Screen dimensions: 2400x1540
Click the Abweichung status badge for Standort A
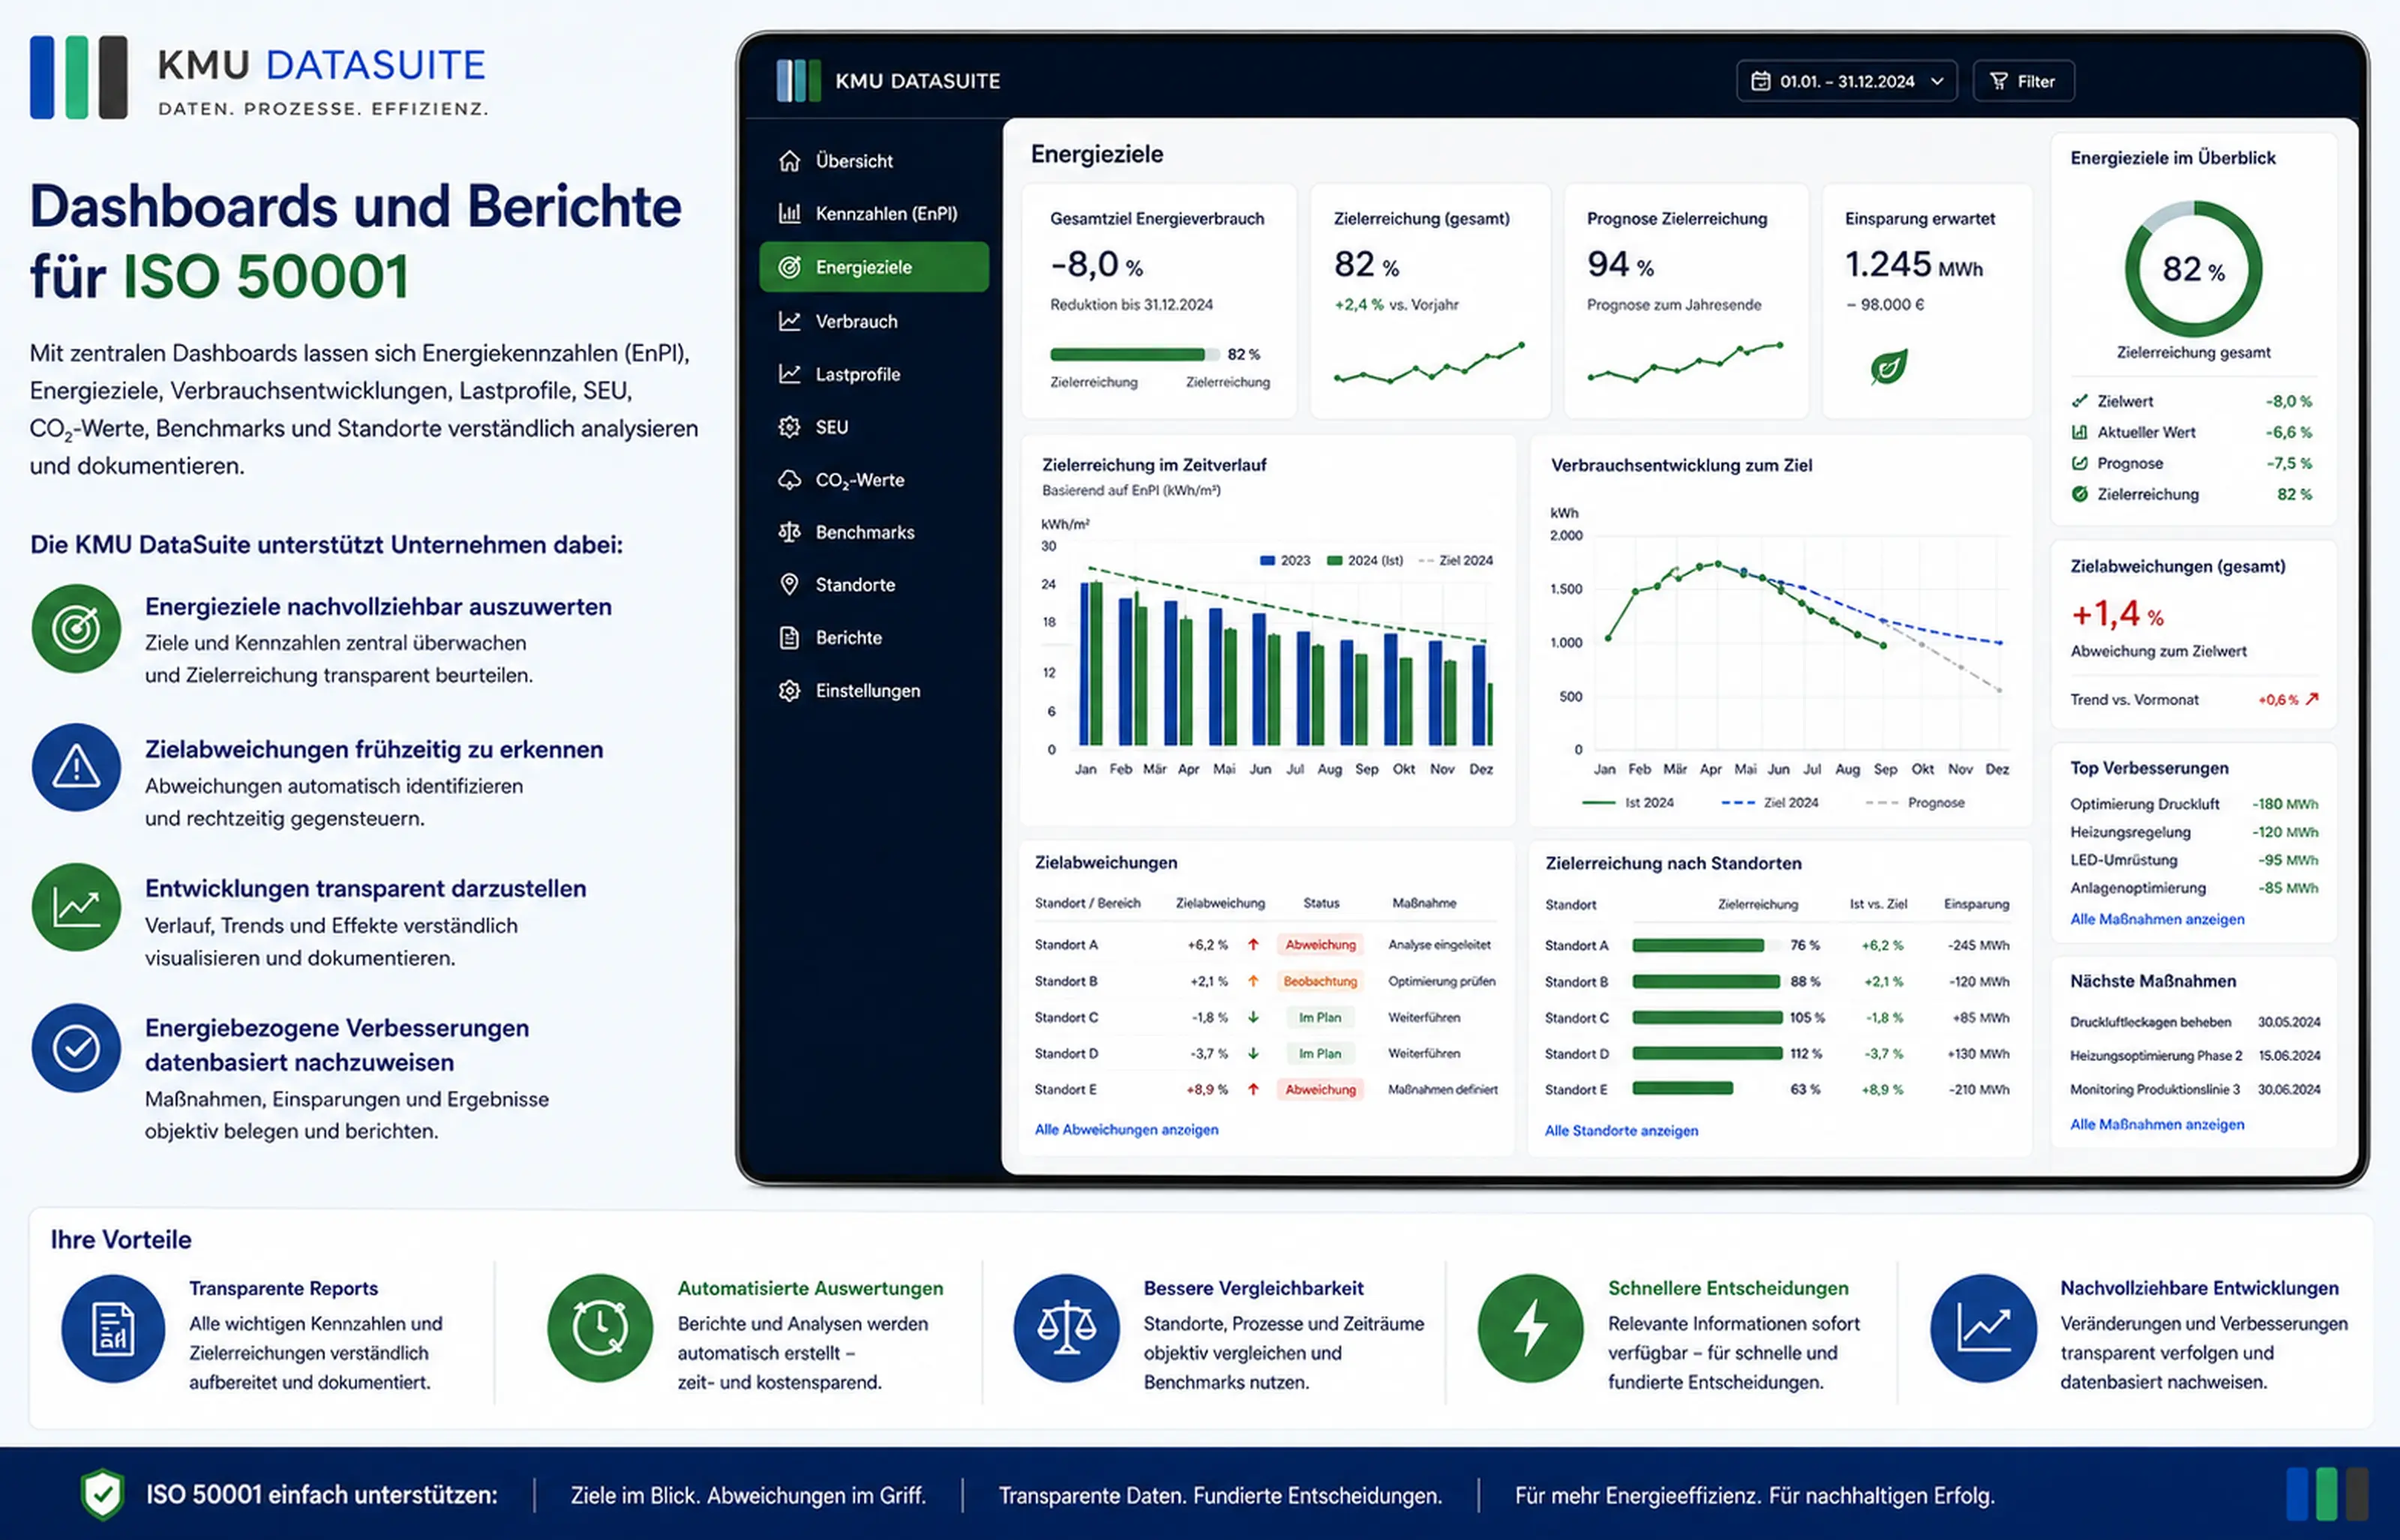(x=1320, y=945)
